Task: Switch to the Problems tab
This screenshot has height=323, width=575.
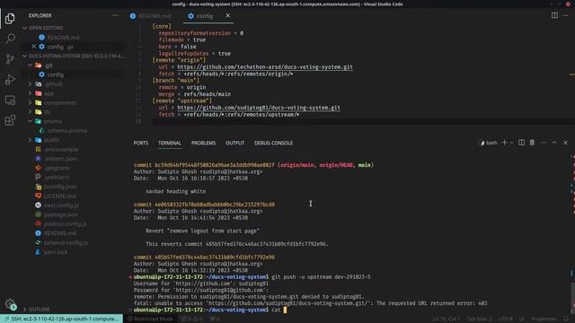Action: (x=203, y=143)
